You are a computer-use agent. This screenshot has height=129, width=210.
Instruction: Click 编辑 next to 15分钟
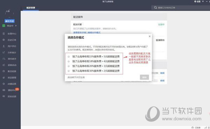click(x=162, y=73)
